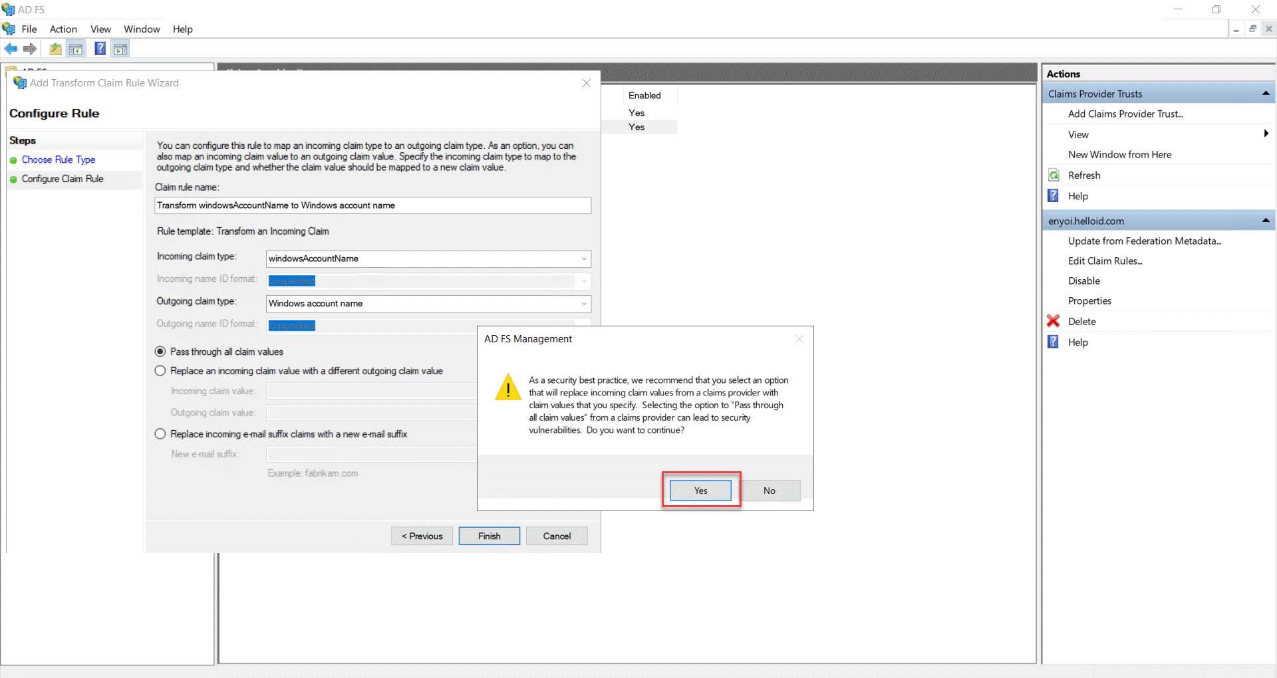
Task: Open the Outgoing claim type dropdown
Action: pyautogui.click(x=584, y=304)
